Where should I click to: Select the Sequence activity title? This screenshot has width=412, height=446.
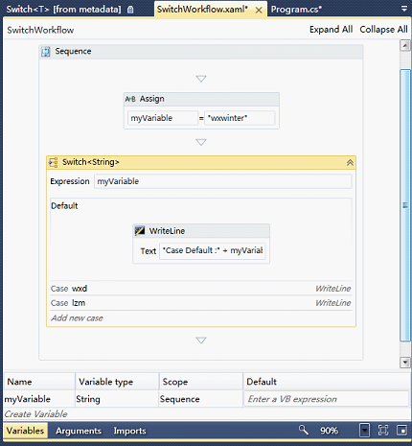tap(73, 51)
